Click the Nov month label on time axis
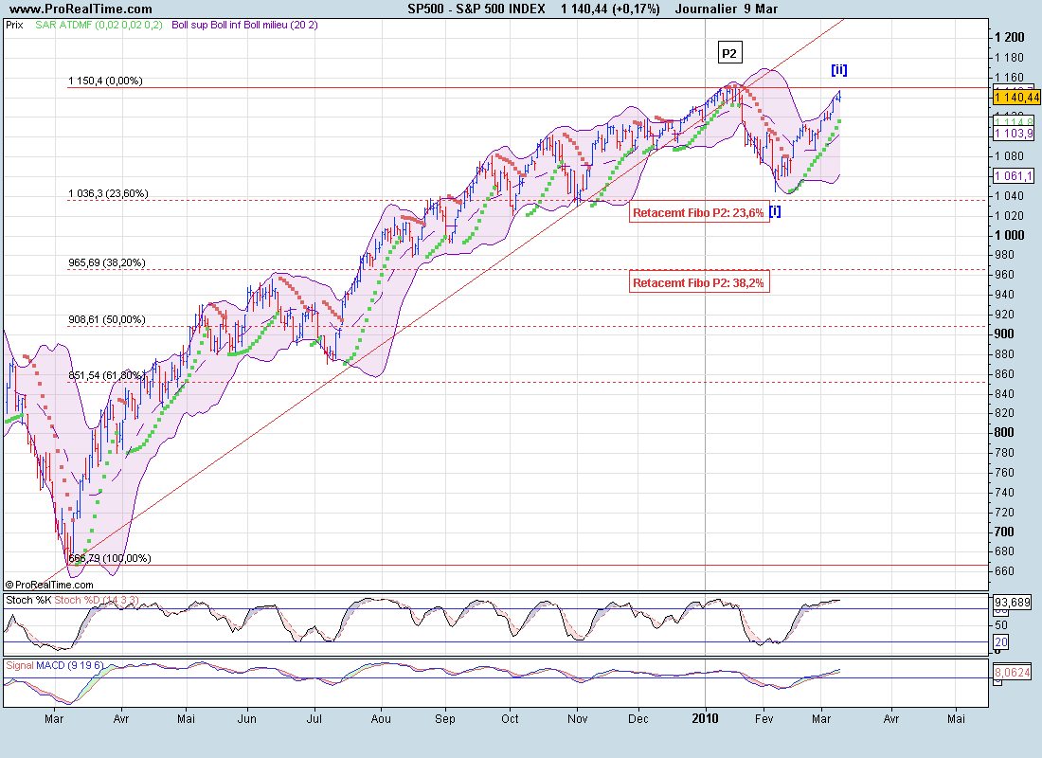Screen dimensions: 1042x758 click(x=578, y=719)
